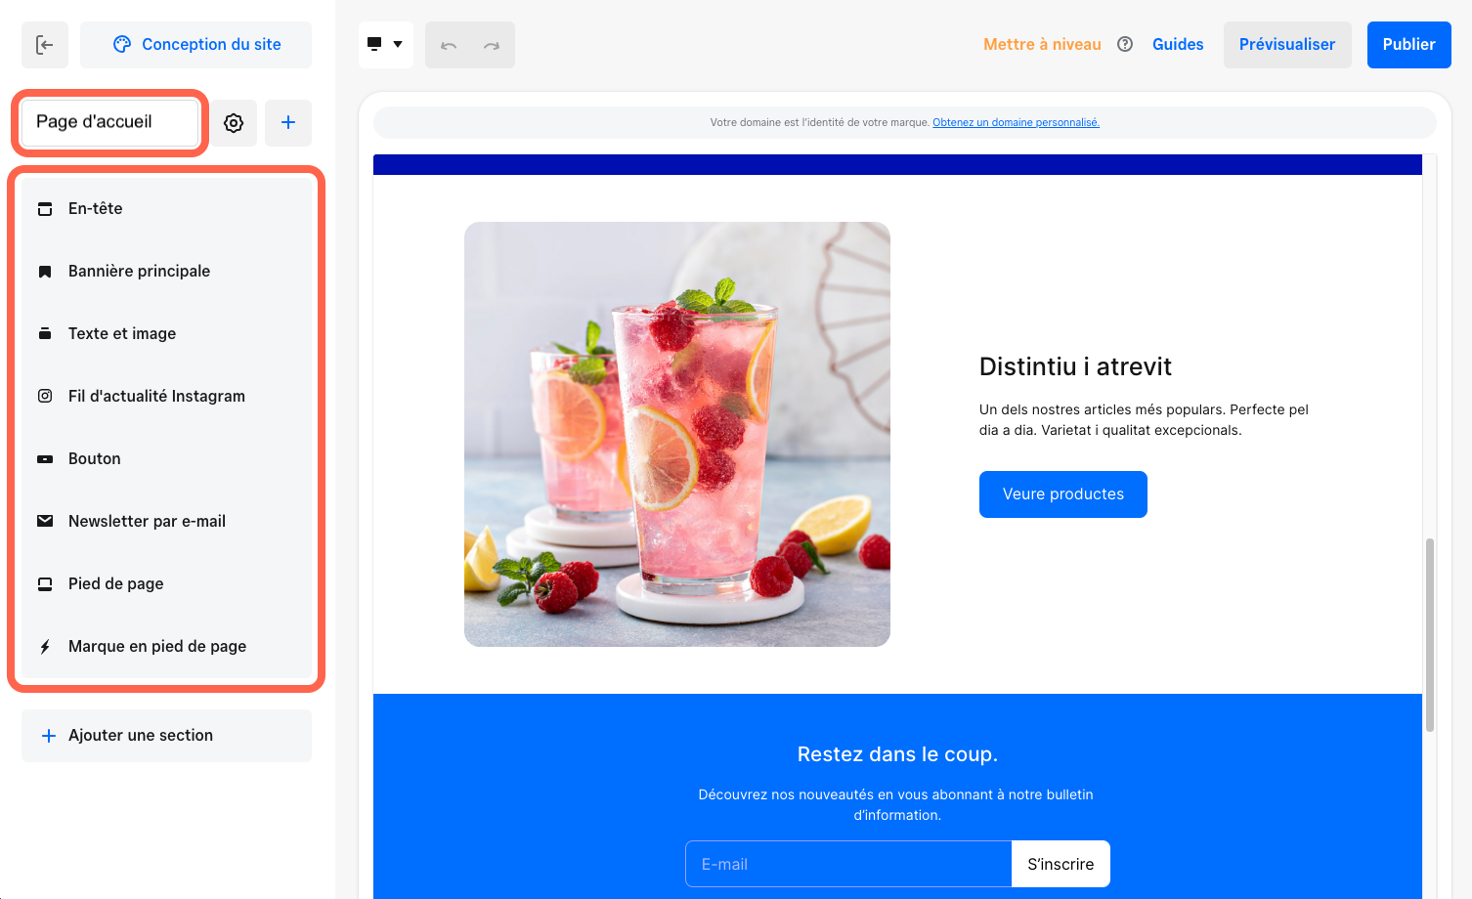Click the undo arrow icon
This screenshot has height=899, width=1472.
click(449, 45)
